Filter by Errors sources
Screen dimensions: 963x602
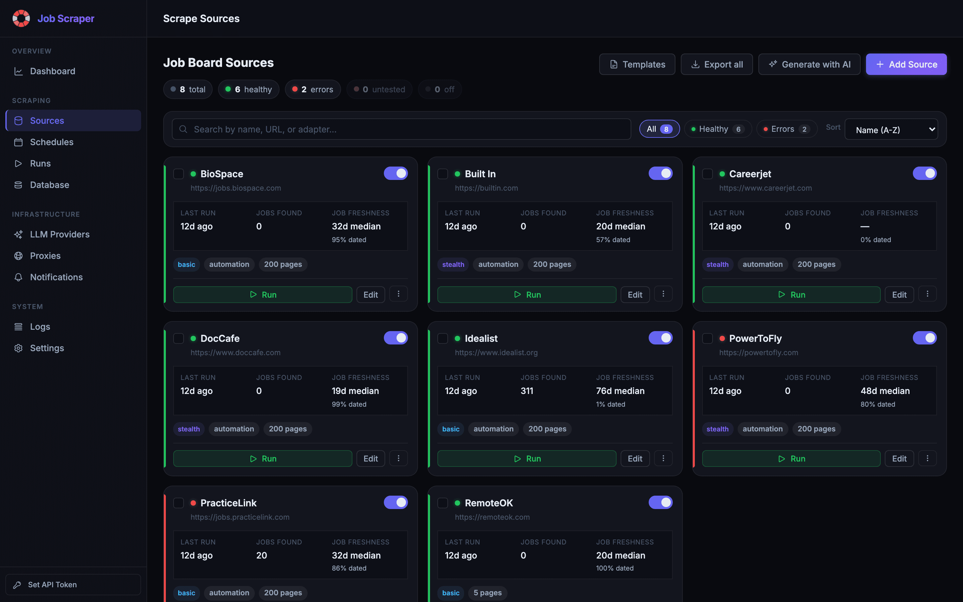click(787, 129)
